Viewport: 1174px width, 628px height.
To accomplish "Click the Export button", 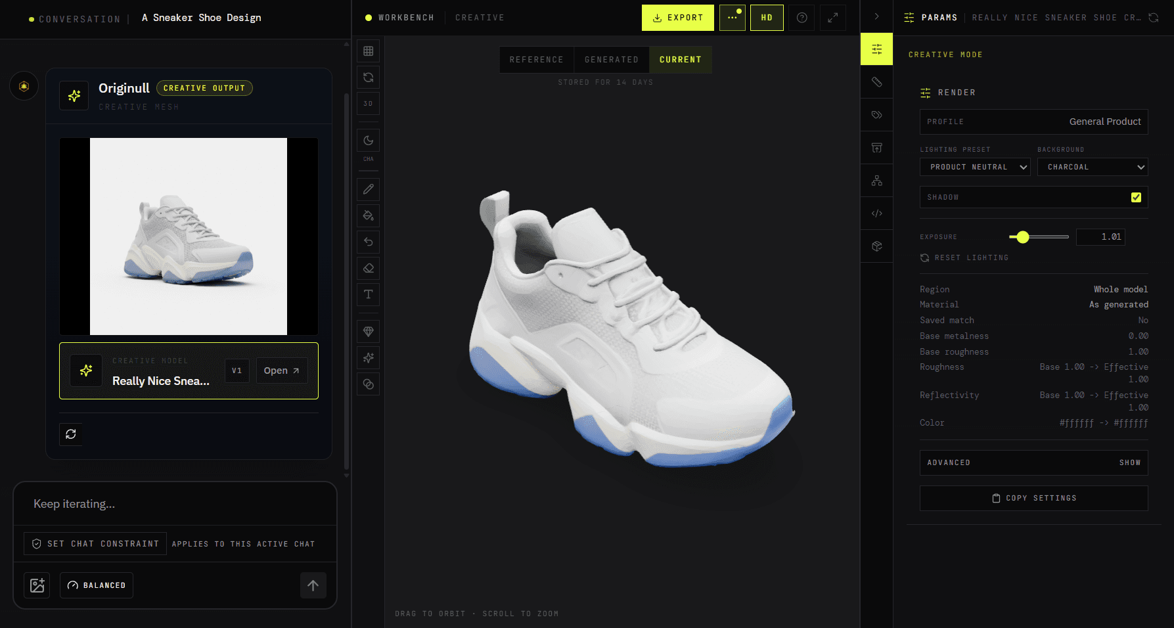I will click(x=678, y=18).
